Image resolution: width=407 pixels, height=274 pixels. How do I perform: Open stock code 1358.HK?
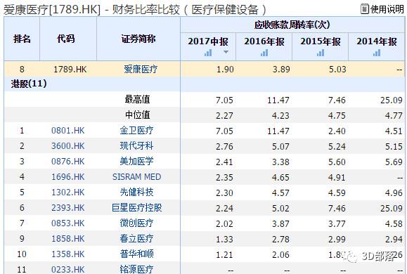point(68,254)
